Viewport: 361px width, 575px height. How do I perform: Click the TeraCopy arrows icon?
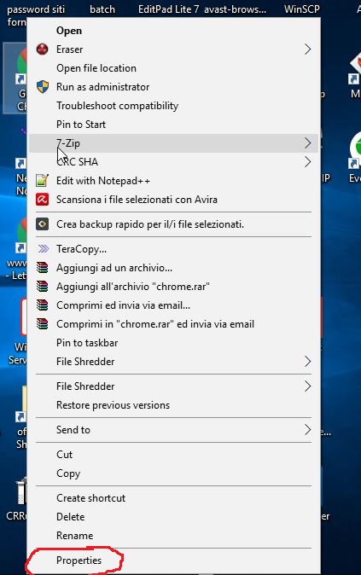(x=43, y=249)
